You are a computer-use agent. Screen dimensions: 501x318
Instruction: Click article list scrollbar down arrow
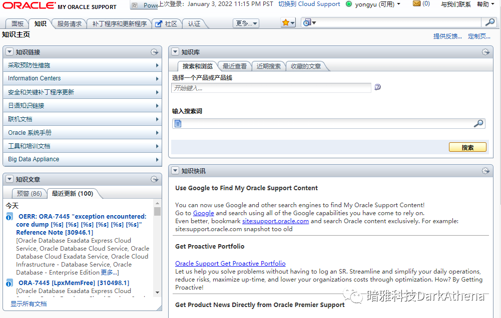coord(157,293)
